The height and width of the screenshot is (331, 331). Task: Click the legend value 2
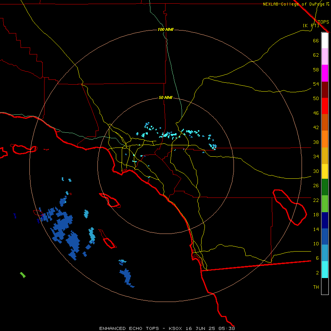[x=317, y=273]
